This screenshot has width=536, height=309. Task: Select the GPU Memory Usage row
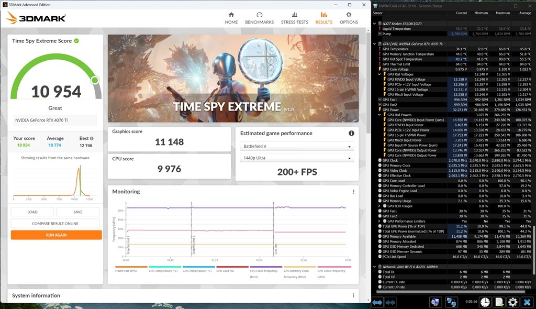click(x=452, y=201)
